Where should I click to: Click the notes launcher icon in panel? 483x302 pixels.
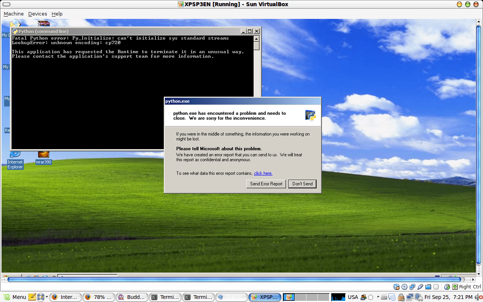pos(32,297)
